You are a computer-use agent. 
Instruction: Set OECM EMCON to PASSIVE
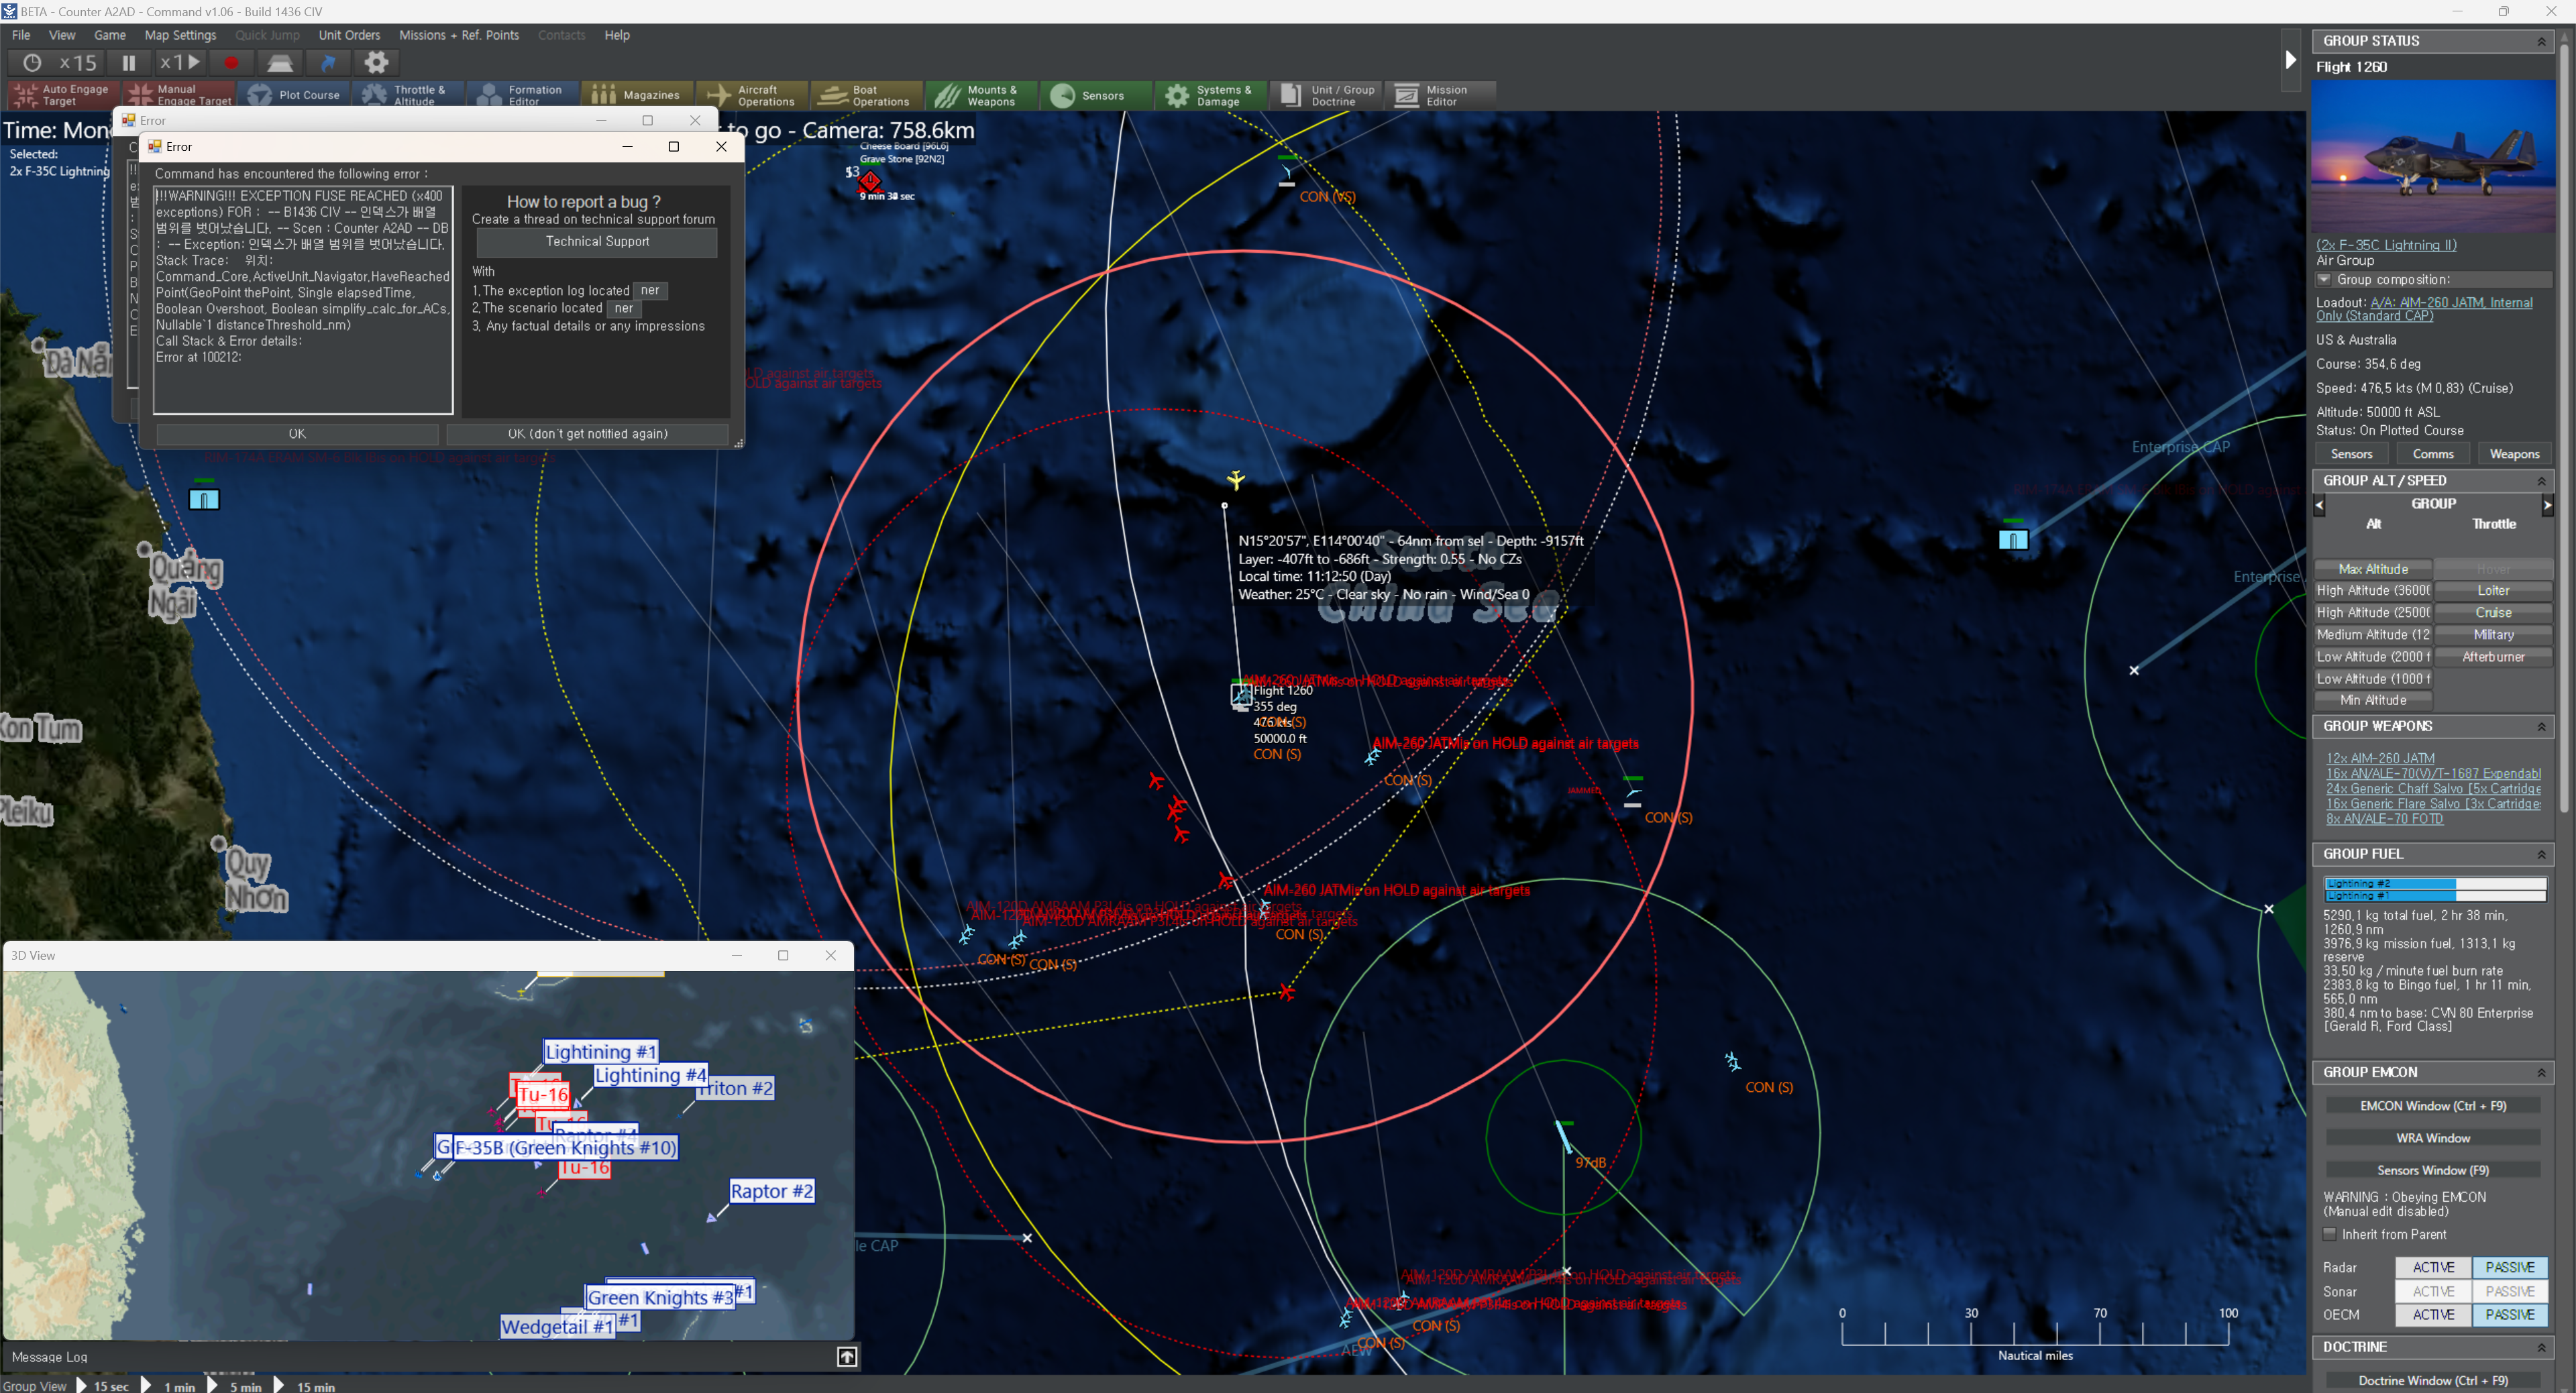pos(2509,1315)
